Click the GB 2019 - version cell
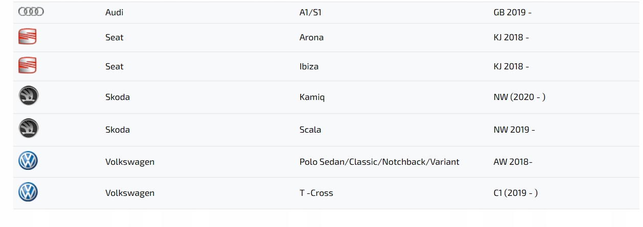The height and width of the screenshot is (227, 643). [513, 12]
